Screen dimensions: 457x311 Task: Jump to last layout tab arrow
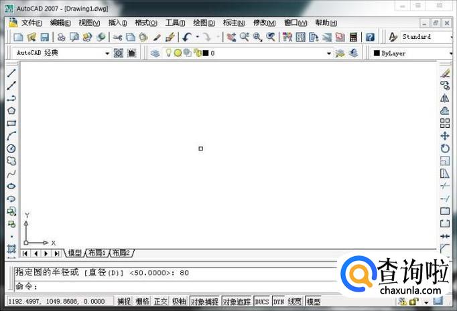(x=57, y=253)
